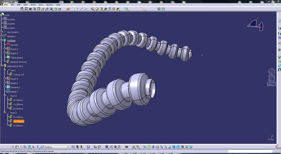Viewport: 281px width, 154px height.
Task: Toggle the Hide/Show icon
Action: coord(187,147)
